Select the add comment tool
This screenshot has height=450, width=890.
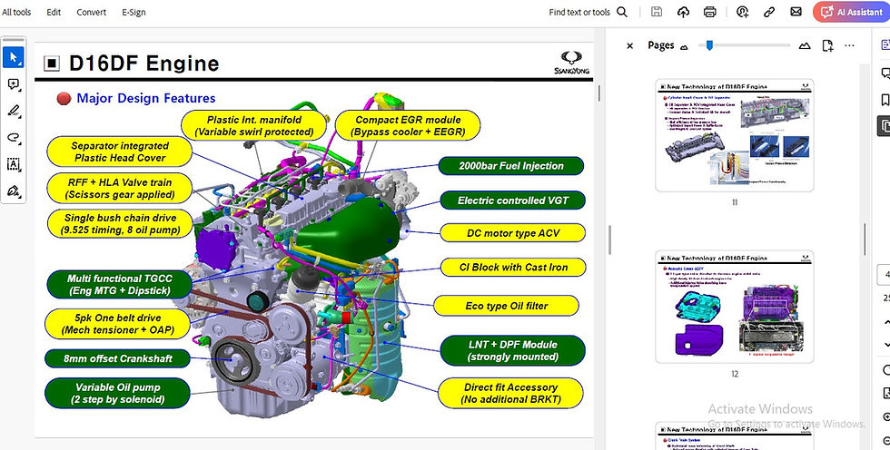[14, 84]
